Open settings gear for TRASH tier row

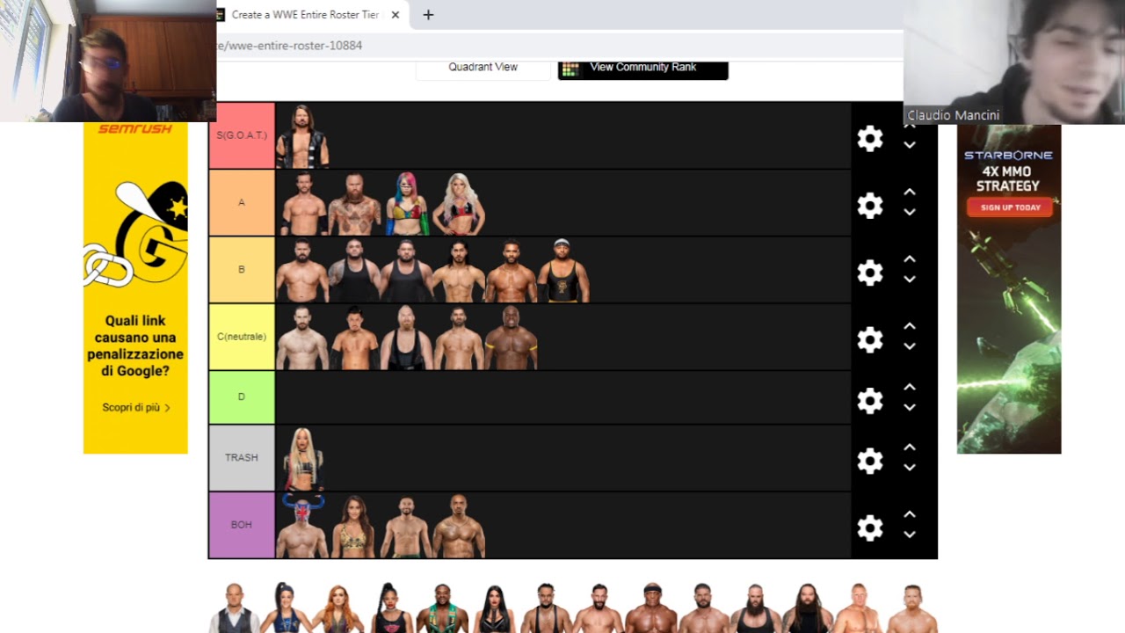pyautogui.click(x=869, y=461)
